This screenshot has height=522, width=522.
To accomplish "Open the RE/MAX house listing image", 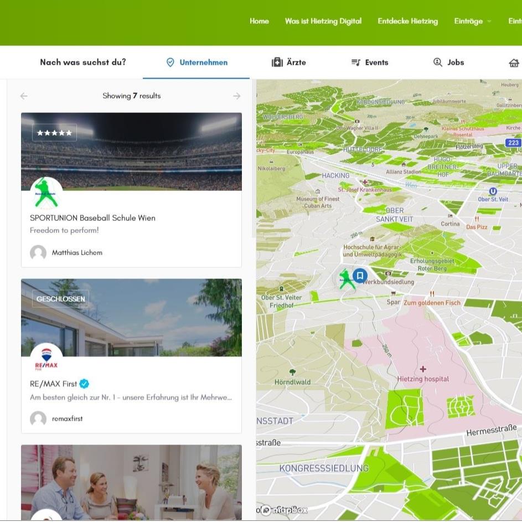I will (132, 318).
